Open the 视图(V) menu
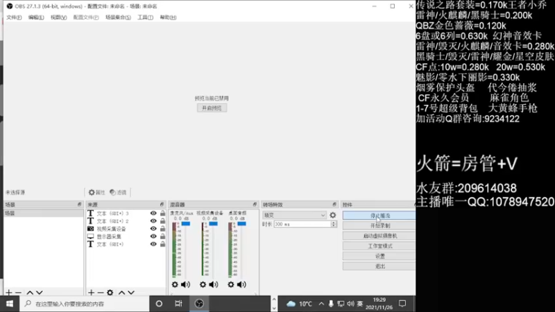The width and height of the screenshot is (555, 312). [x=58, y=17]
